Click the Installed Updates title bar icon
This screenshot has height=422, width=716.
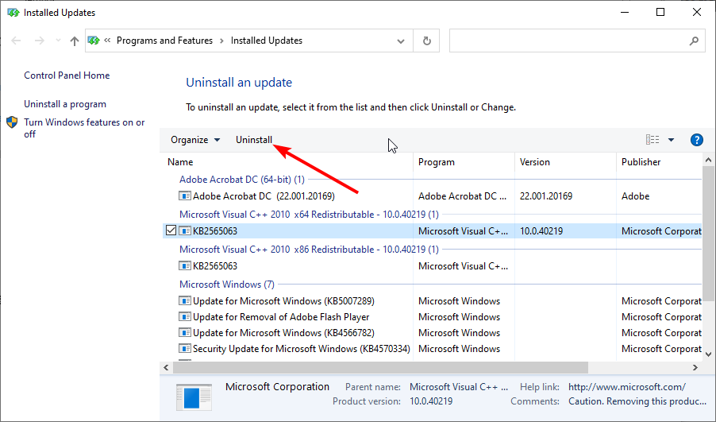(13, 13)
